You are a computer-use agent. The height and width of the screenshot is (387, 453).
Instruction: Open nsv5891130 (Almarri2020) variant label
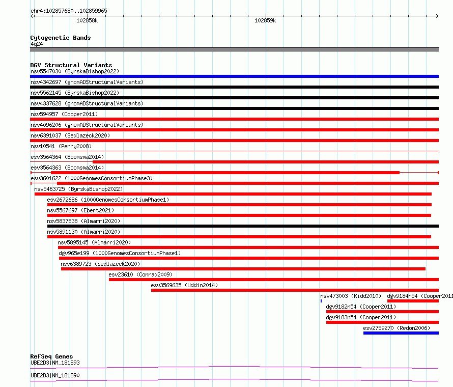click(83, 232)
